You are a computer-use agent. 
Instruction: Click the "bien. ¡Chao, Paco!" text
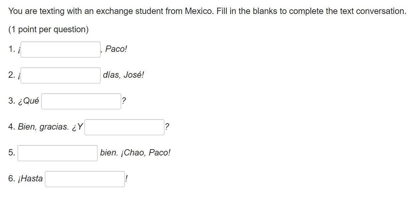pyautogui.click(x=135, y=152)
